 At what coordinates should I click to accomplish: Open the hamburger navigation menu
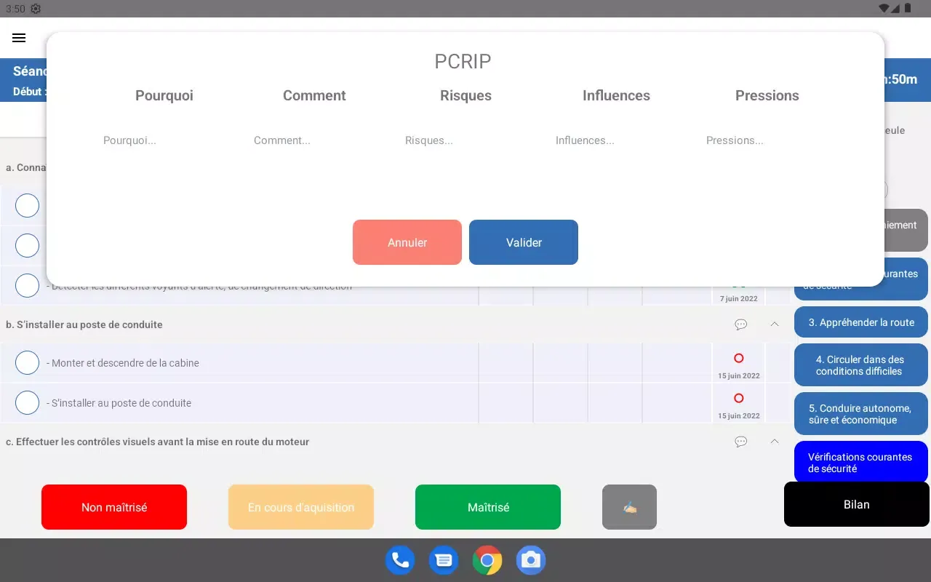coord(19,38)
